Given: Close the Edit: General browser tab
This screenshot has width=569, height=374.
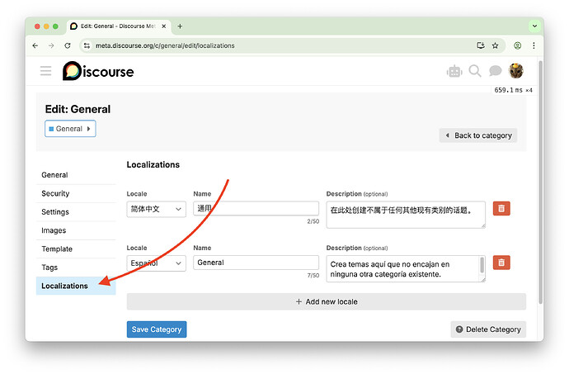Looking at the screenshot, I should (163, 26).
